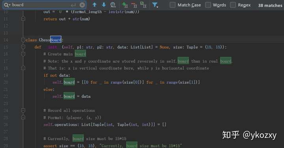Click 'board' in 'self.board = data' line
The height and width of the screenshot is (148, 284).
click(69, 96)
